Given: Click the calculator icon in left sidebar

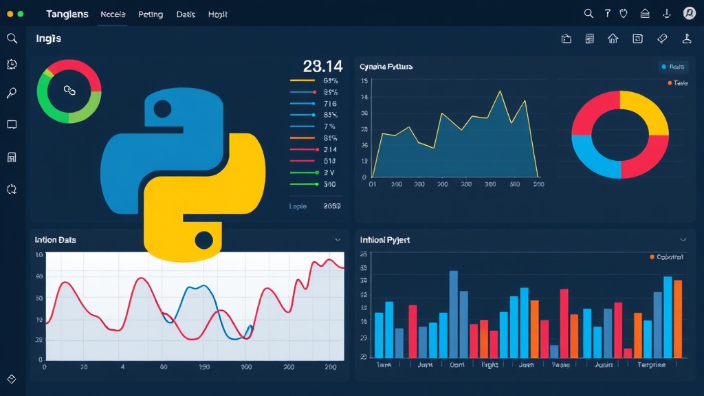Looking at the screenshot, I should click(12, 157).
